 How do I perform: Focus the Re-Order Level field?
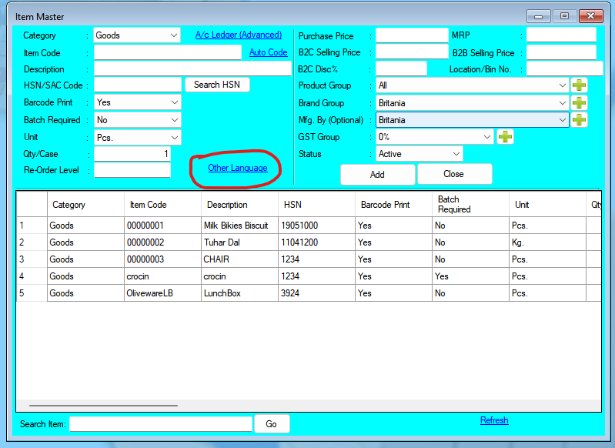pos(132,170)
